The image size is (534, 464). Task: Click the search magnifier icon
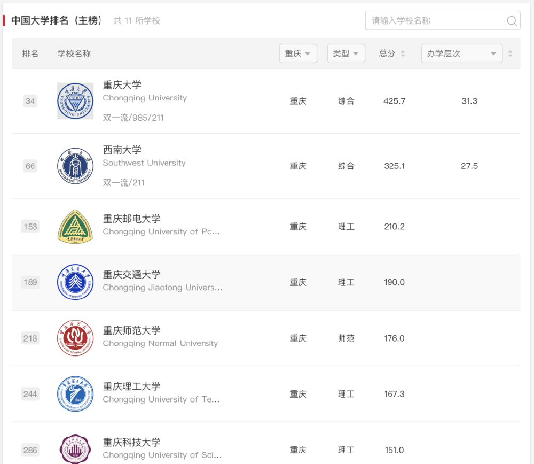coord(512,21)
